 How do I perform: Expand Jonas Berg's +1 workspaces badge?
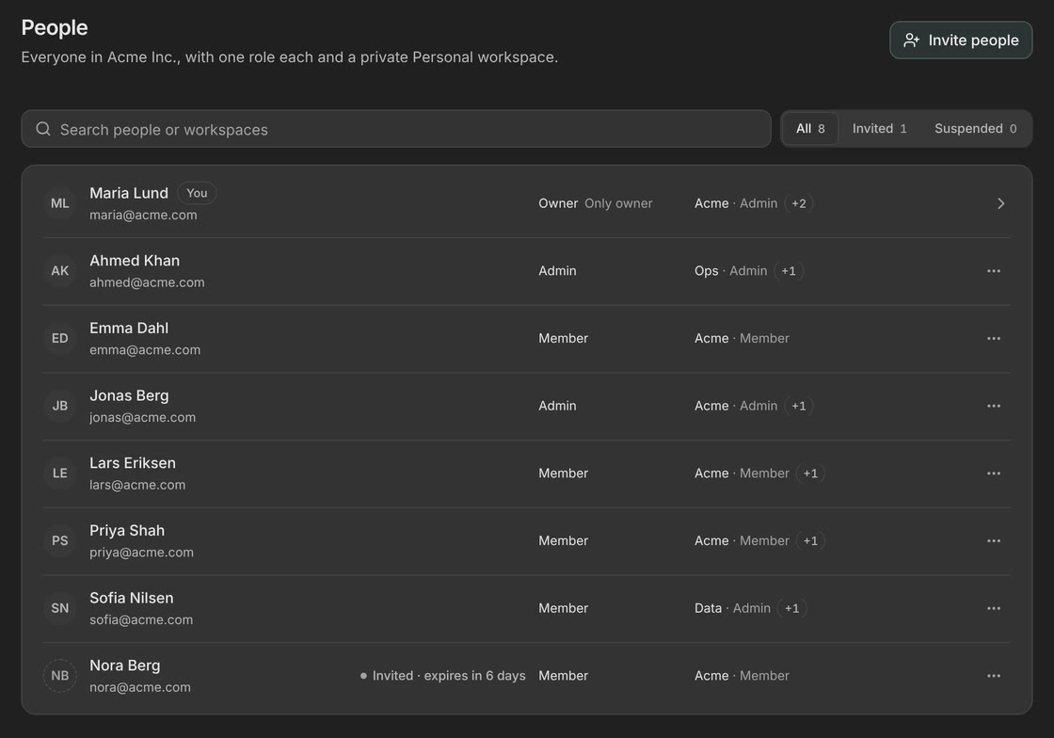pyautogui.click(x=799, y=406)
